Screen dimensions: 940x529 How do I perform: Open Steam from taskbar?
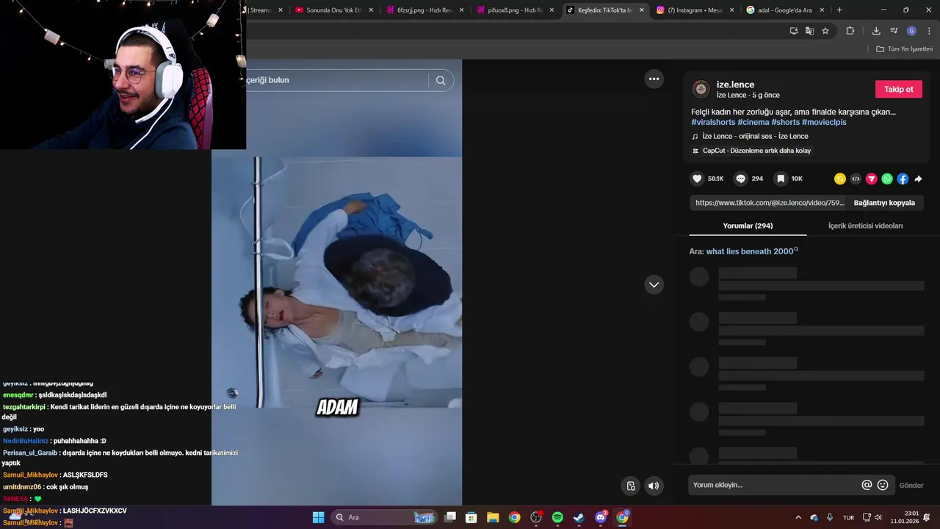[579, 517]
